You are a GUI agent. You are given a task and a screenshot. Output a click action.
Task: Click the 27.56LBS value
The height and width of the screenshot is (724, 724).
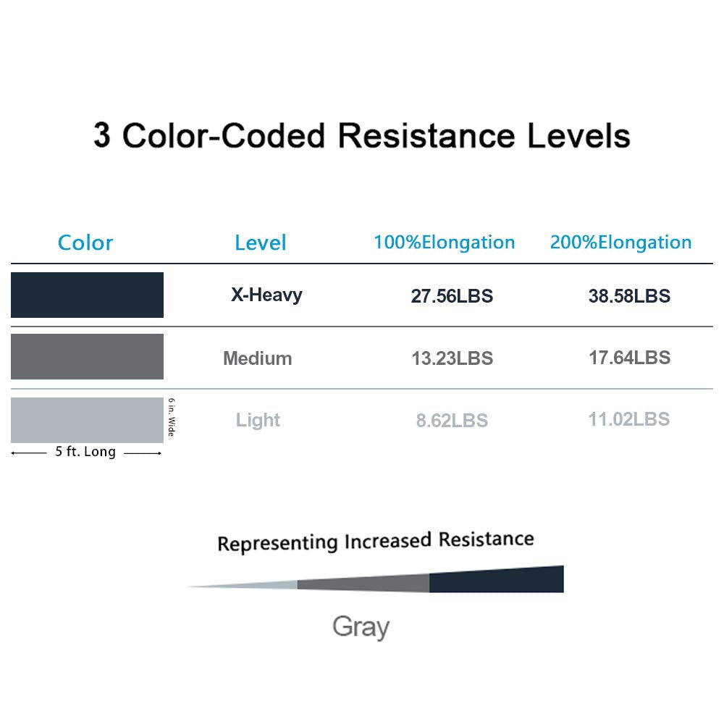(x=452, y=296)
